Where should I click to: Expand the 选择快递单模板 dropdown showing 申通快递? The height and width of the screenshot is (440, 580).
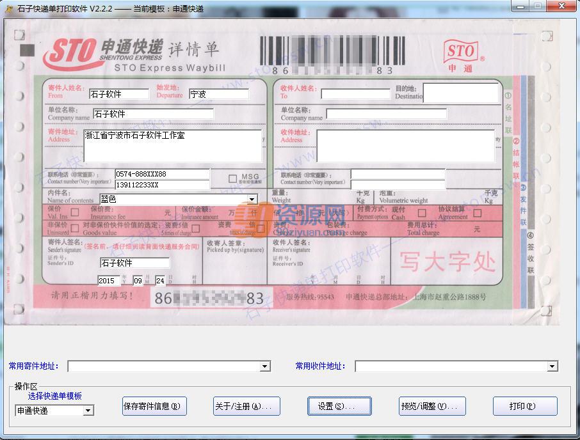(x=88, y=411)
